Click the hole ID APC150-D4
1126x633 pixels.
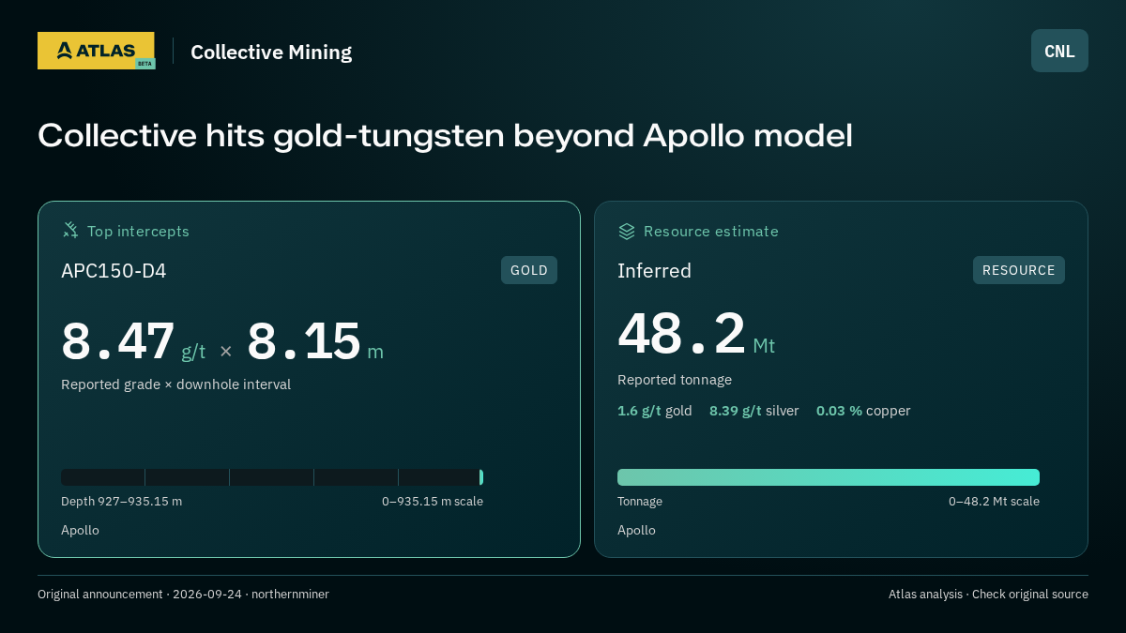[114, 271]
